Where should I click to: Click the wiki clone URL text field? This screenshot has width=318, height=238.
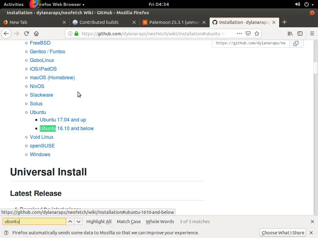click(x=251, y=43)
